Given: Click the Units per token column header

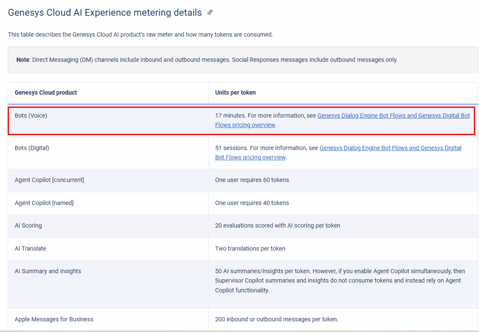Looking at the screenshot, I should [x=235, y=92].
